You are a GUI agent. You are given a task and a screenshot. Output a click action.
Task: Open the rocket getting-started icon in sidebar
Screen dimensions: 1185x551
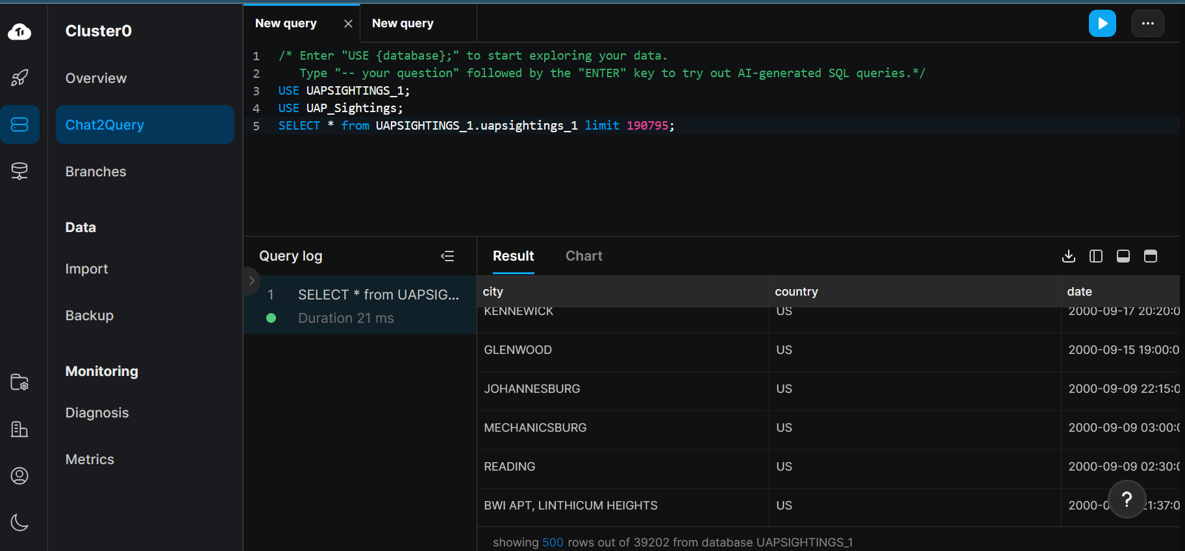(x=19, y=78)
